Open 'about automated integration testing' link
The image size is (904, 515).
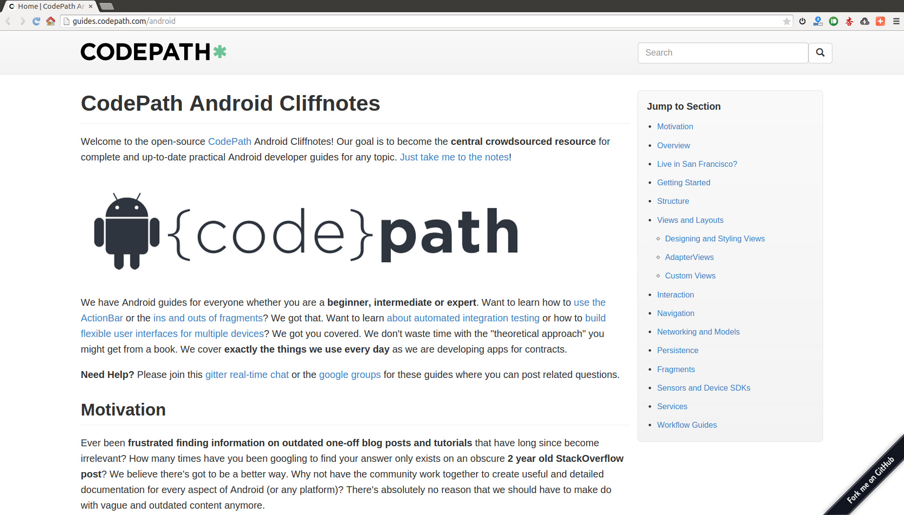pos(463,318)
